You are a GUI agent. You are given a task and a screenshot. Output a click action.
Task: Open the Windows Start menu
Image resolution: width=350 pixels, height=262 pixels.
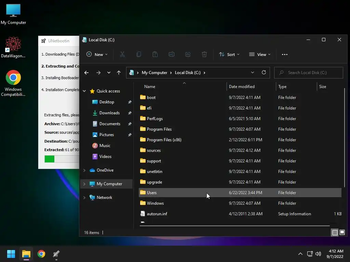tap(11, 254)
